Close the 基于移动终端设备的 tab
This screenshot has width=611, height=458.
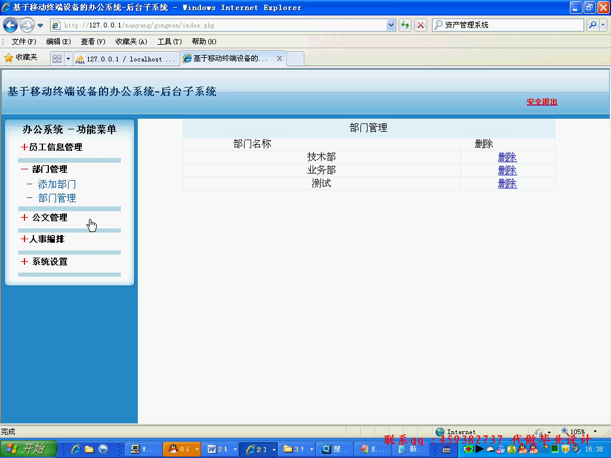[x=279, y=58]
